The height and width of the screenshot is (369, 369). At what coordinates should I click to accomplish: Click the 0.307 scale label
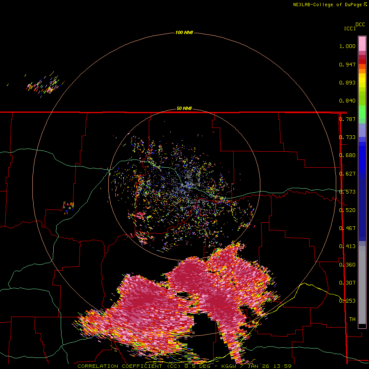point(347,283)
